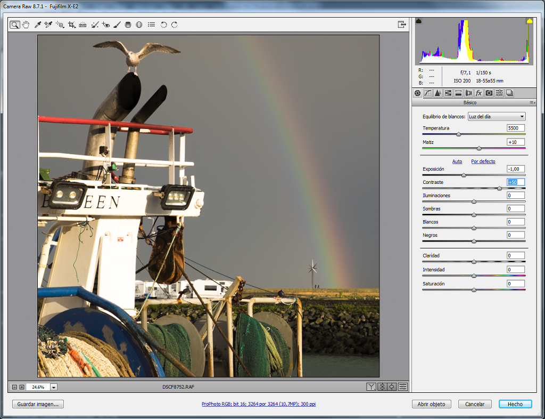
Task: Toggle full screen mode icon
Action: 402,25
